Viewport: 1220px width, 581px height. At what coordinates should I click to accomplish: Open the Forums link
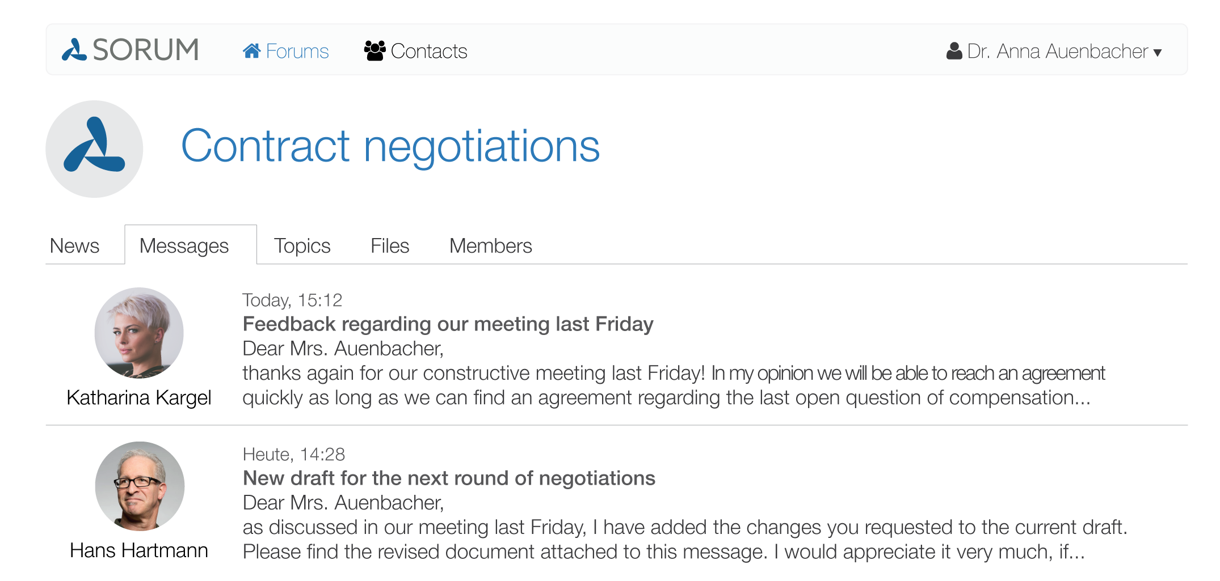(285, 51)
